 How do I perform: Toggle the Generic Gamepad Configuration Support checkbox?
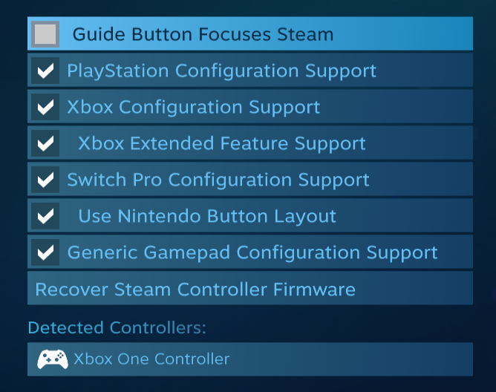46,252
